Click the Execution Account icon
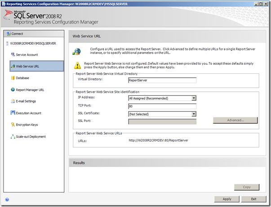 point(13,113)
